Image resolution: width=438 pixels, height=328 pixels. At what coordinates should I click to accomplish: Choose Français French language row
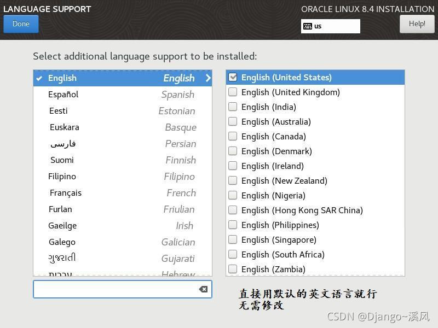click(122, 193)
